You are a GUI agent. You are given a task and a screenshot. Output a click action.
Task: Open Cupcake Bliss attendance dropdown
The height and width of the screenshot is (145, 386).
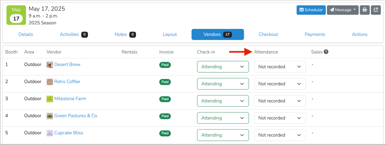(280, 135)
